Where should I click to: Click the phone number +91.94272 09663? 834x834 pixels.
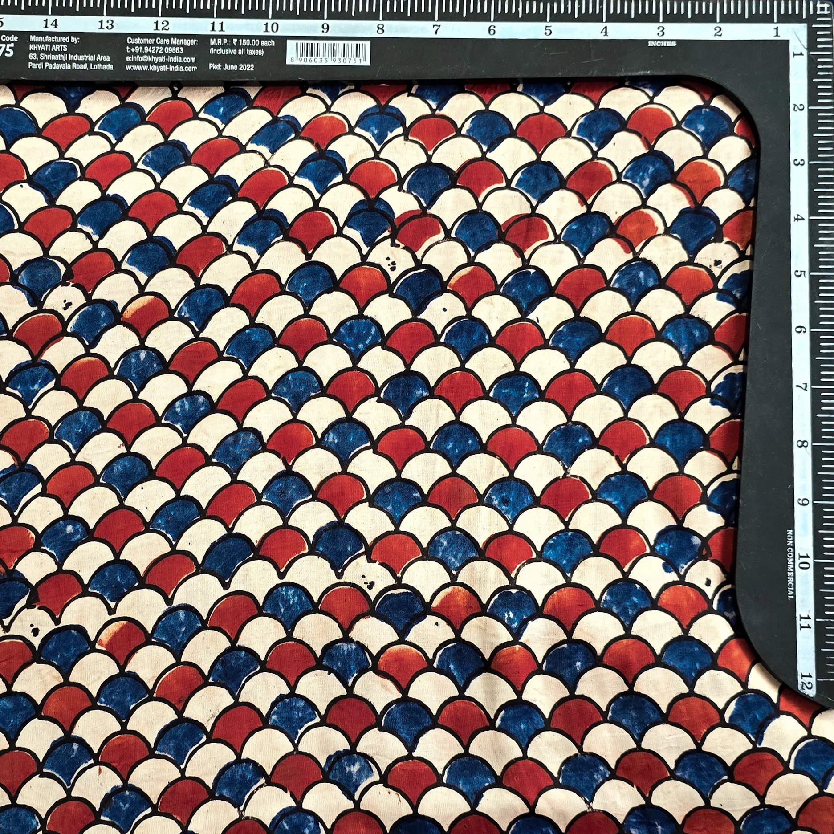155,50
